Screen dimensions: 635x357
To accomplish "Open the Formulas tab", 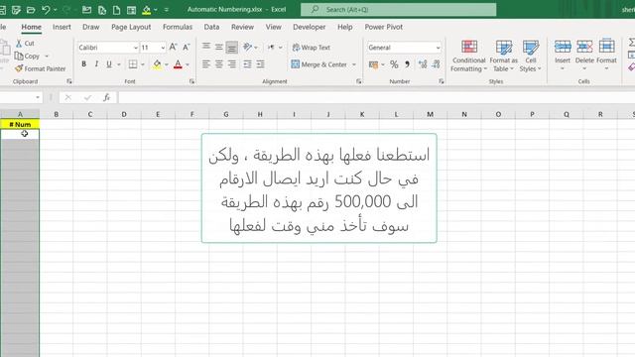I will [x=178, y=27].
